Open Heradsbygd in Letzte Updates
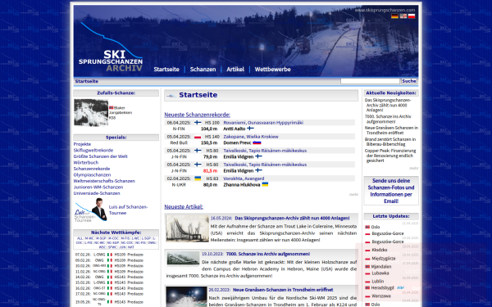The height and width of the screenshot is (307, 492). (x=382, y=287)
